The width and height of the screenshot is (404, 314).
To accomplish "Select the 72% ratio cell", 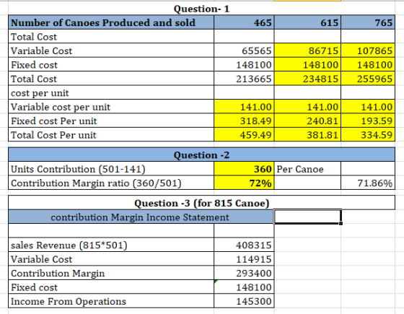I will (x=244, y=183).
